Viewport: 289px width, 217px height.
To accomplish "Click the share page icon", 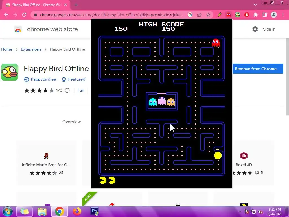I will tap(199, 15).
